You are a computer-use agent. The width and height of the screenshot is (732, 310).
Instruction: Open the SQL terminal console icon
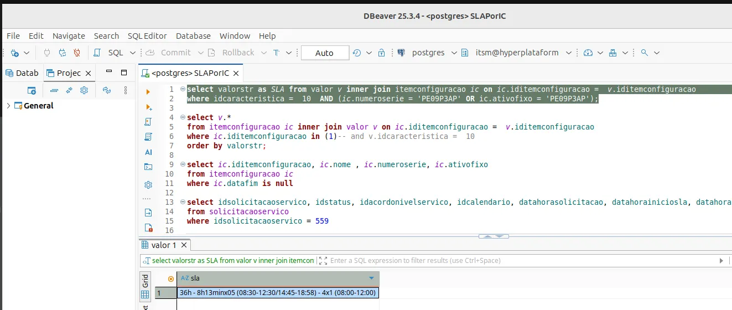(x=148, y=167)
